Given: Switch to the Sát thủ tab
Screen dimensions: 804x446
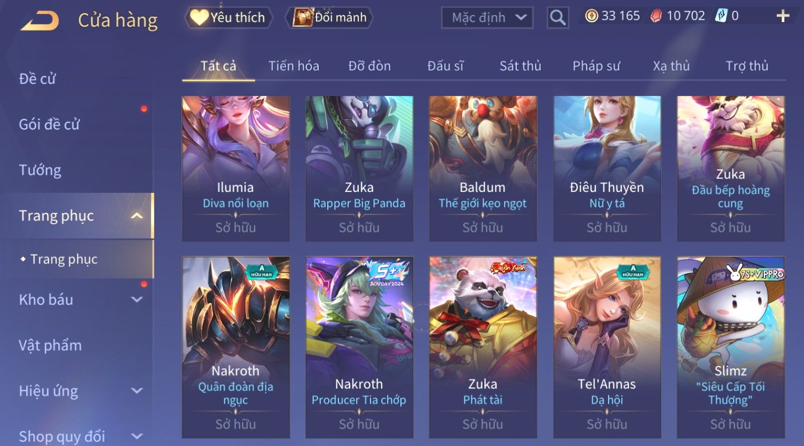Looking at the screenshot, I should (521, 66).
